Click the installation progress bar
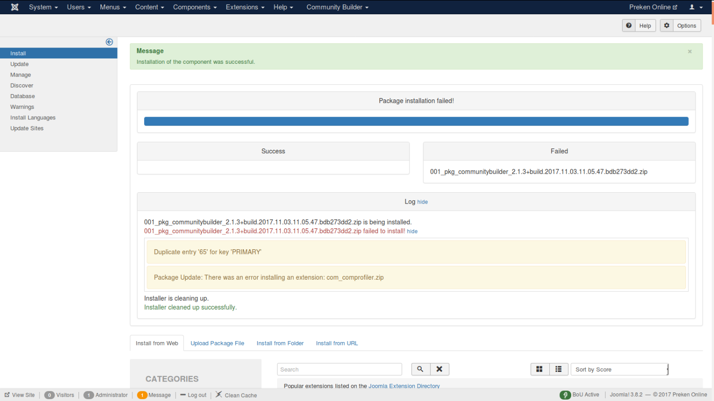This screenshot has height=401, width=714. coord(416,121)
